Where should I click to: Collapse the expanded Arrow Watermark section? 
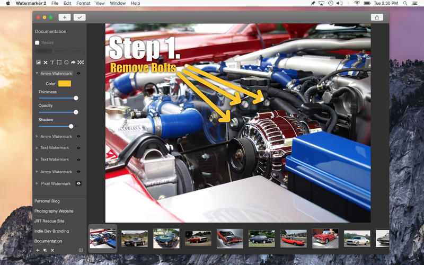coord(37,73)
